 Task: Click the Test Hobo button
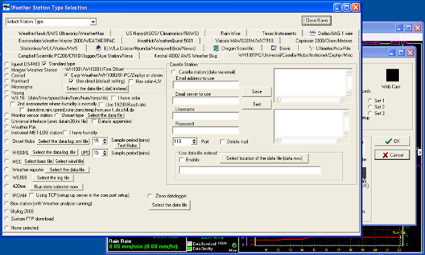click(x=127, y=145)
